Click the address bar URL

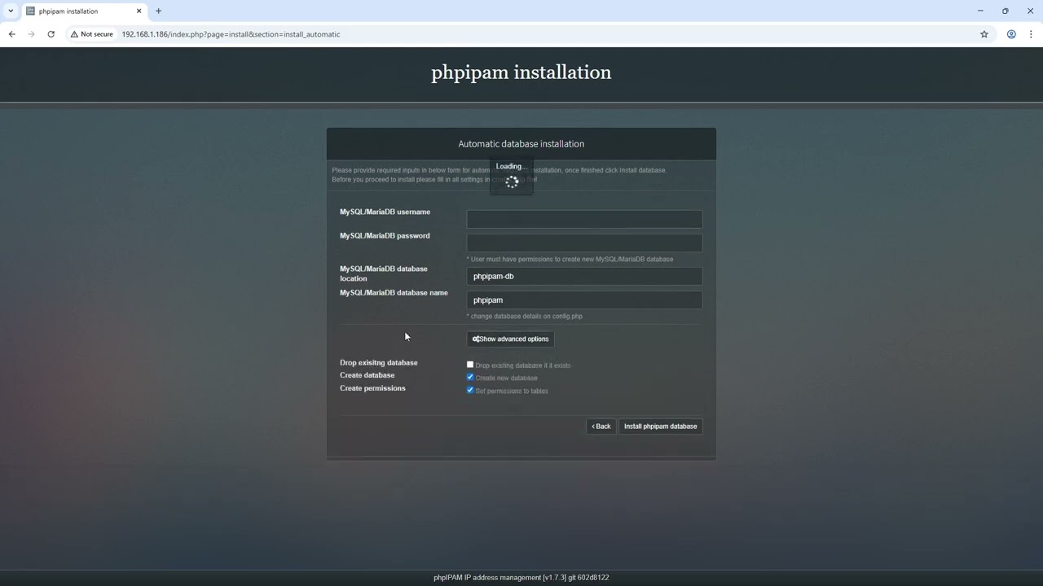[x=231, y=34]
